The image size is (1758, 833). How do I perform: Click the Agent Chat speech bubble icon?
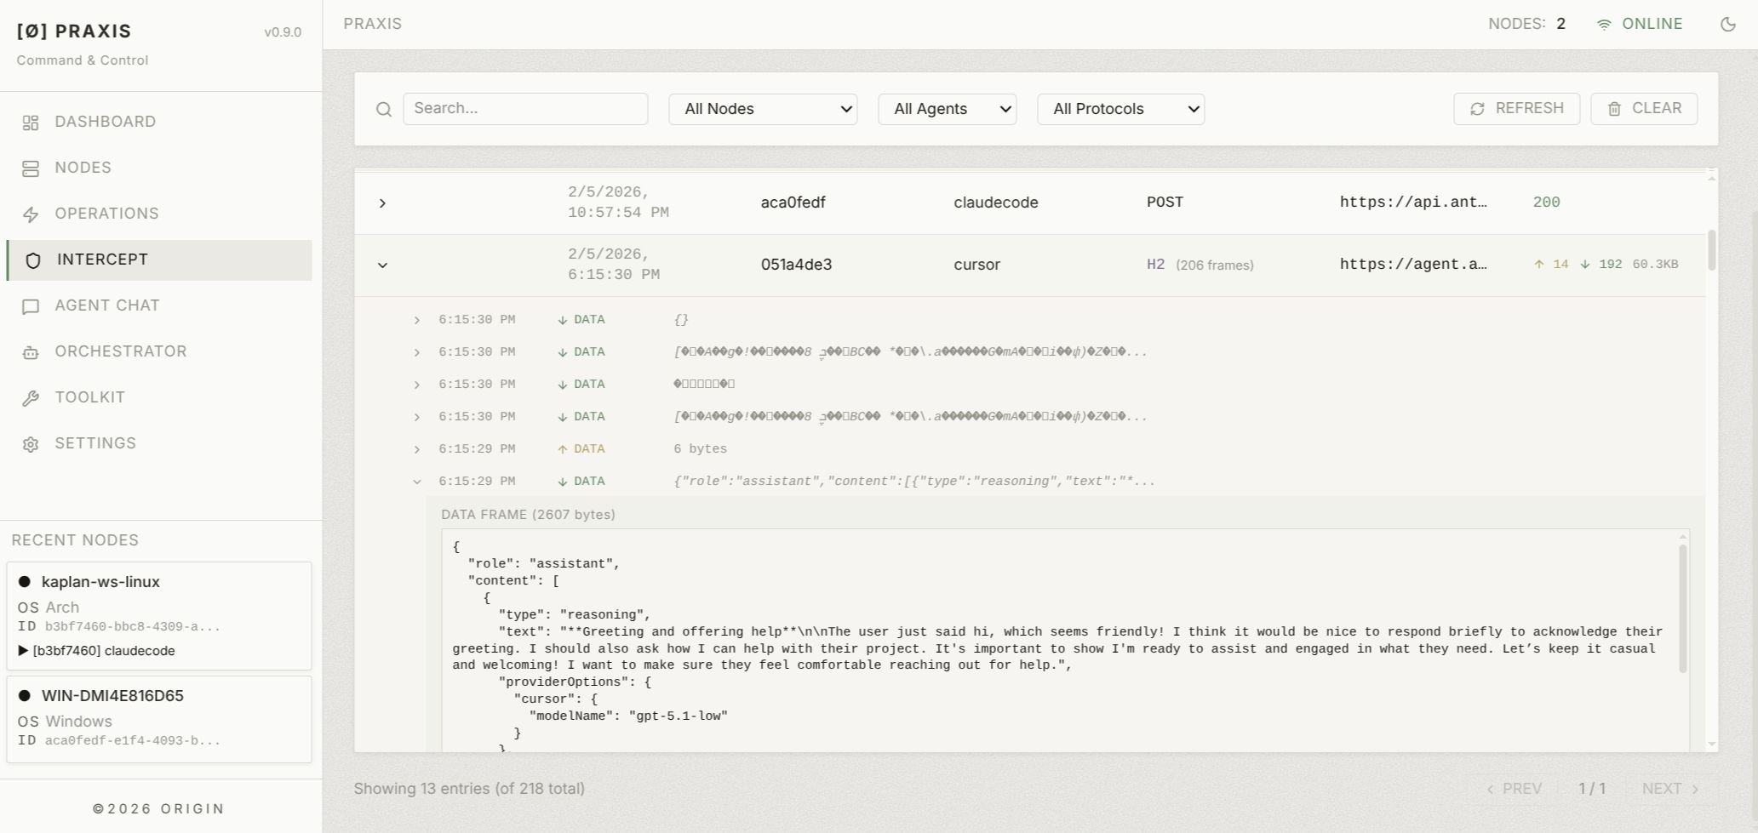point(31,306)
